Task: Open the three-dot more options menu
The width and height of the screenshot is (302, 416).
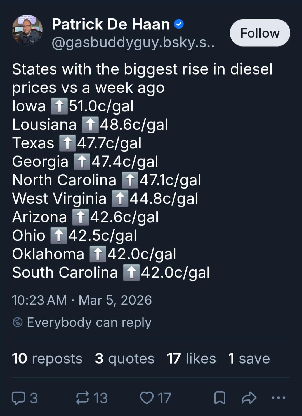Action: (279, 398)
